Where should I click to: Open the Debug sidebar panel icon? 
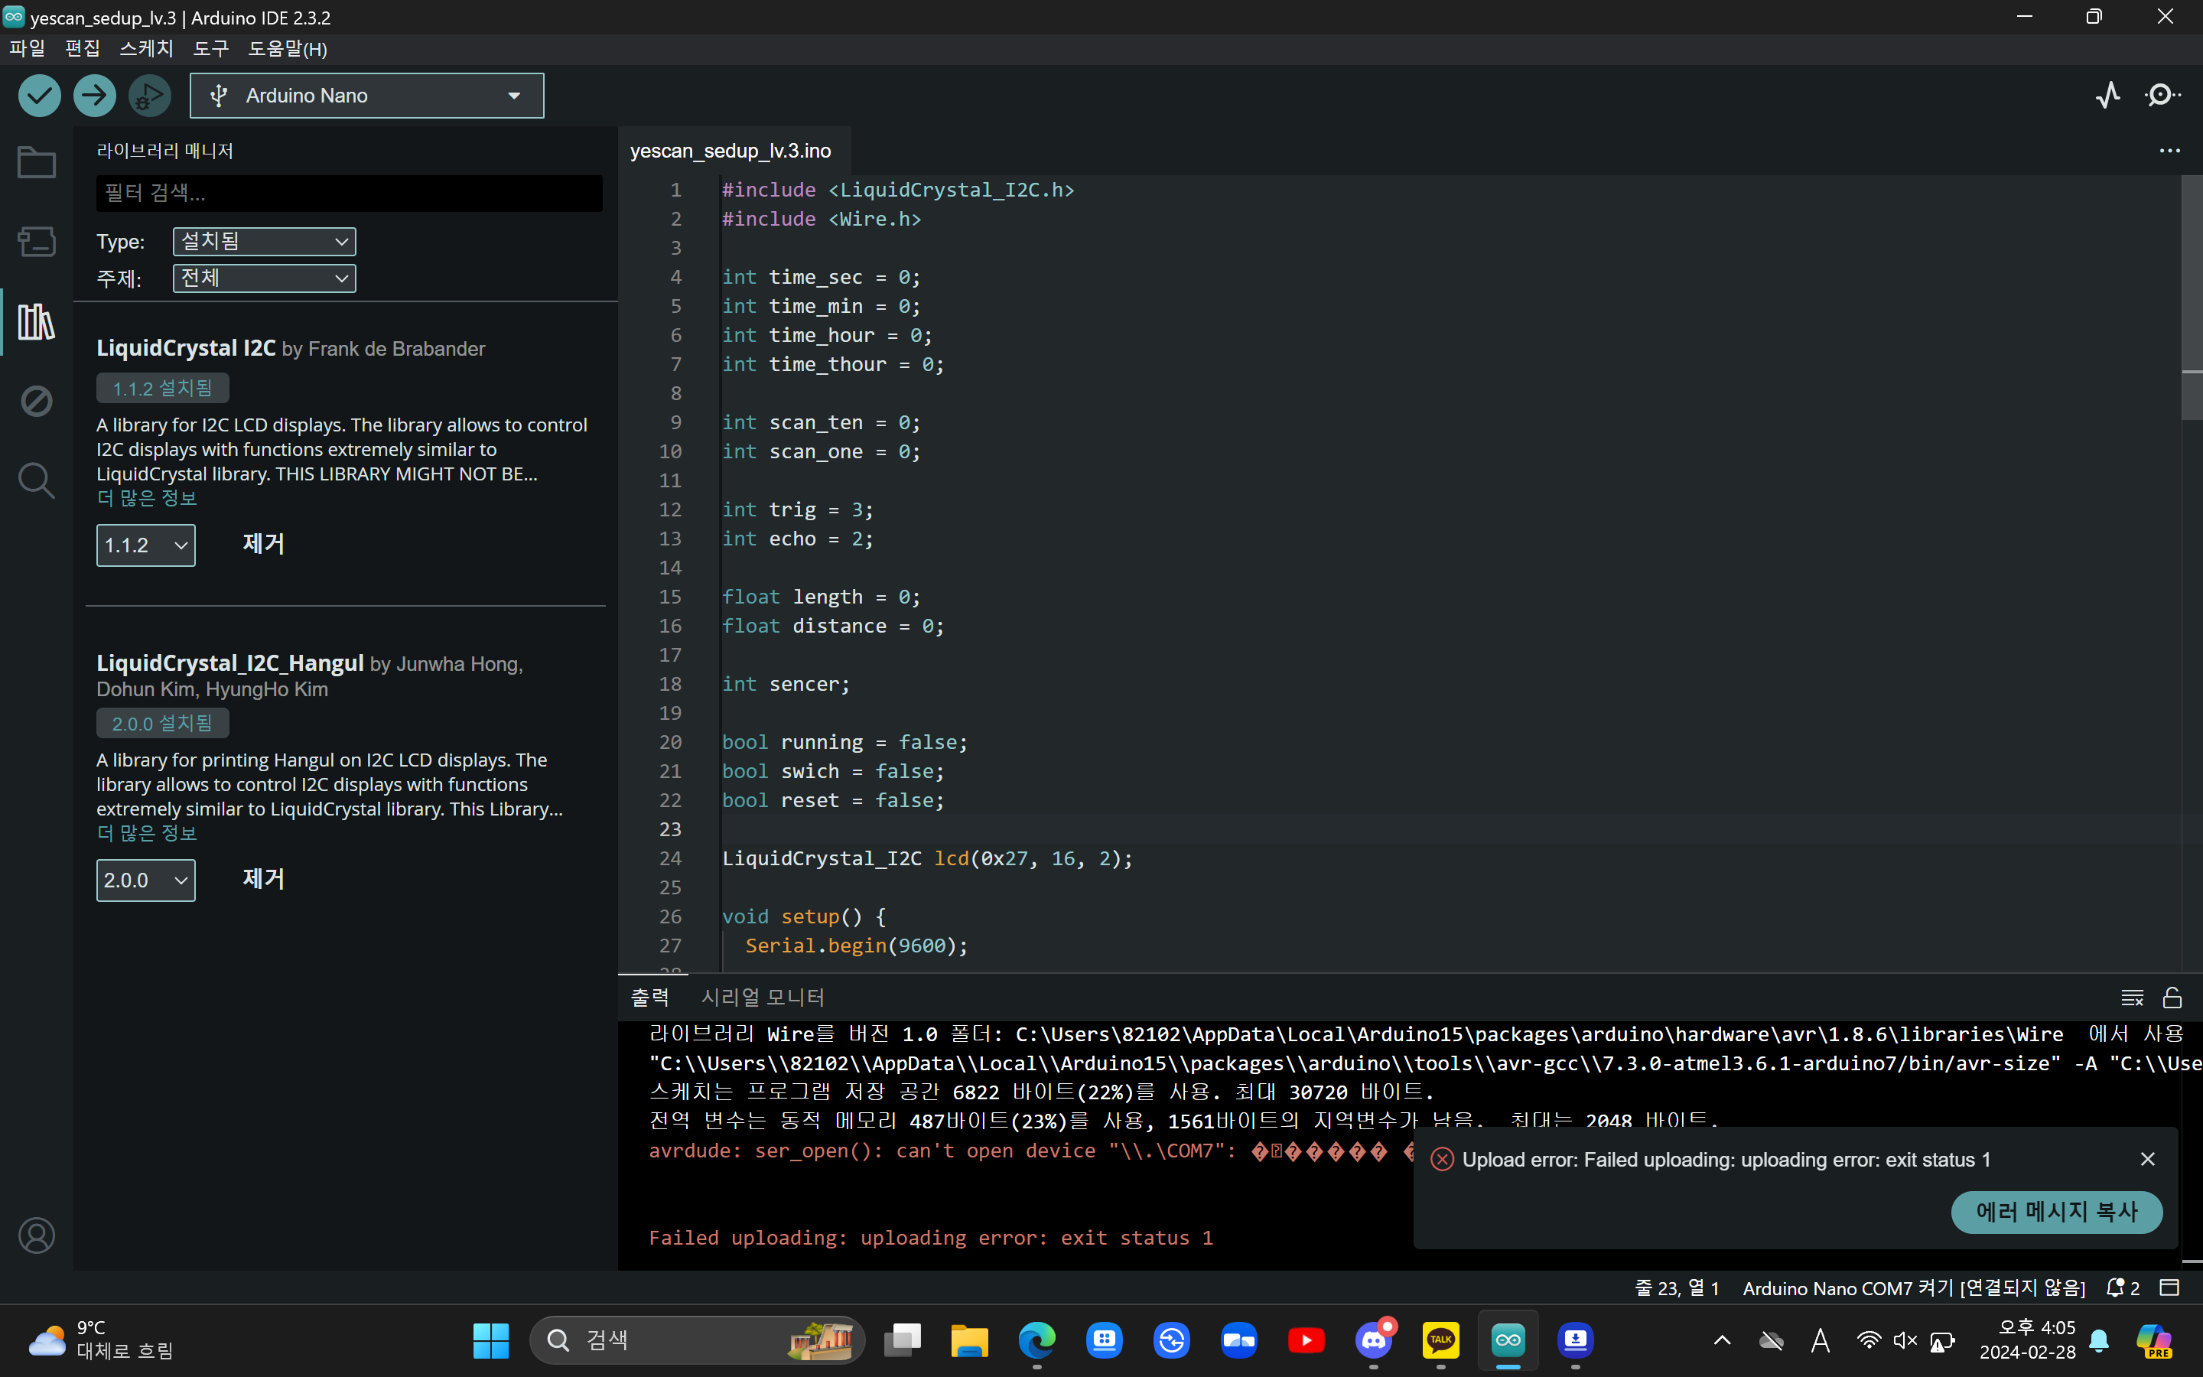(37, 401)
